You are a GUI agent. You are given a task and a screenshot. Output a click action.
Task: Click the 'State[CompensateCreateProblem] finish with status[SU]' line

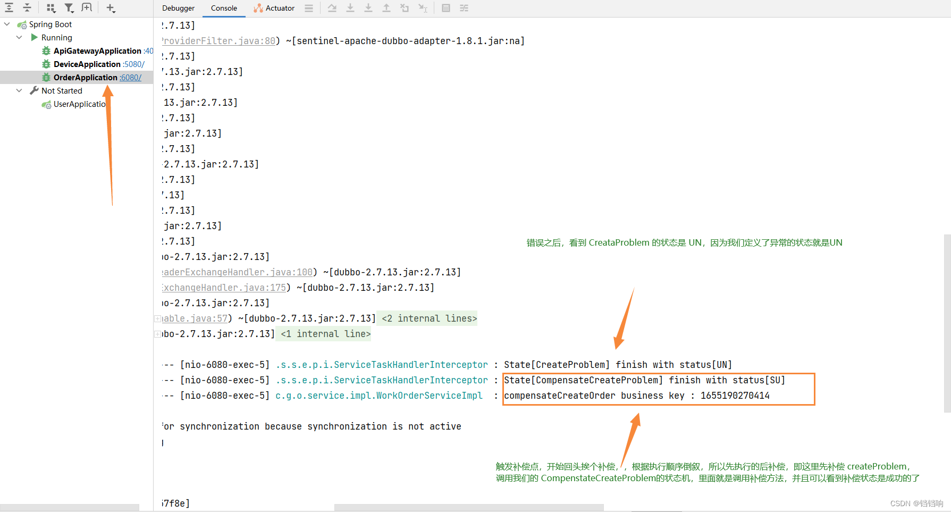click(x=644, y=380)
